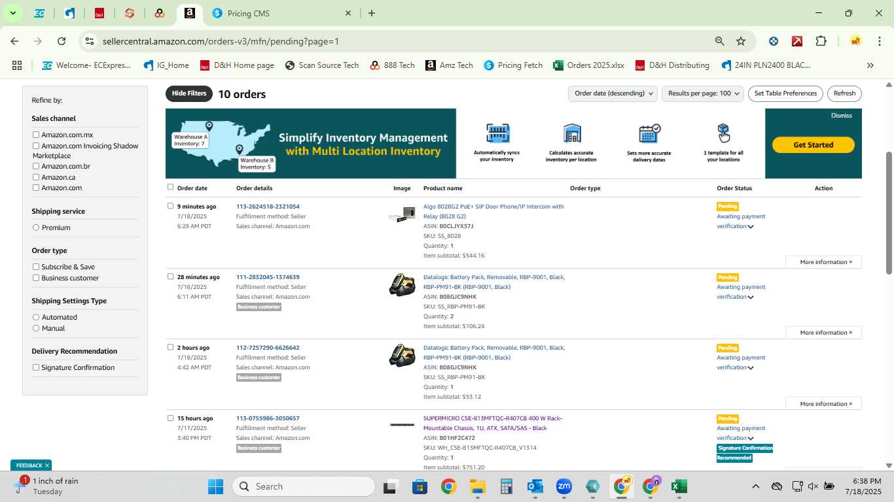Image resolution: width=894 pixels, height=502 pixels.
Task: Click the Hide Filters button
Action: [189, 93]
